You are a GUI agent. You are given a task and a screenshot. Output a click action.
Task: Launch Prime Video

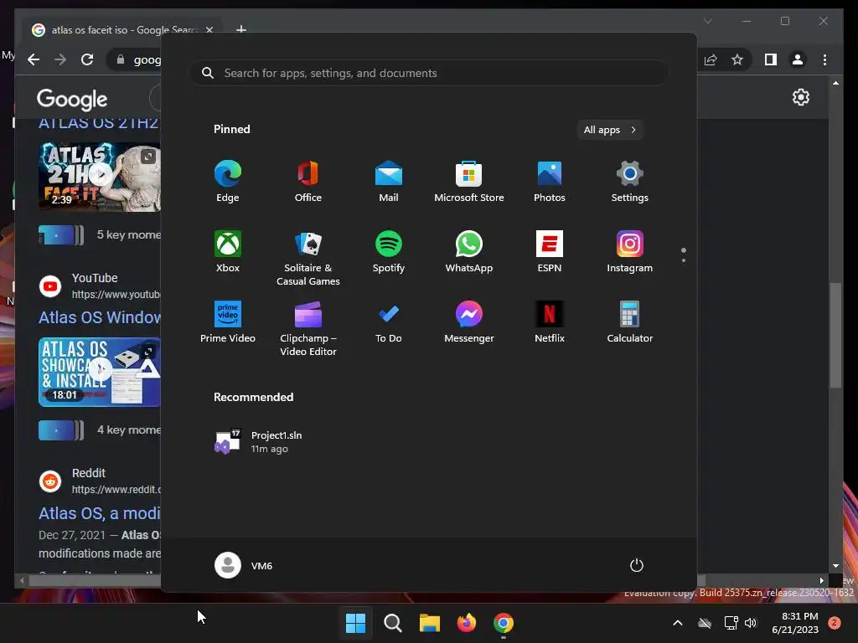(228, 322)
